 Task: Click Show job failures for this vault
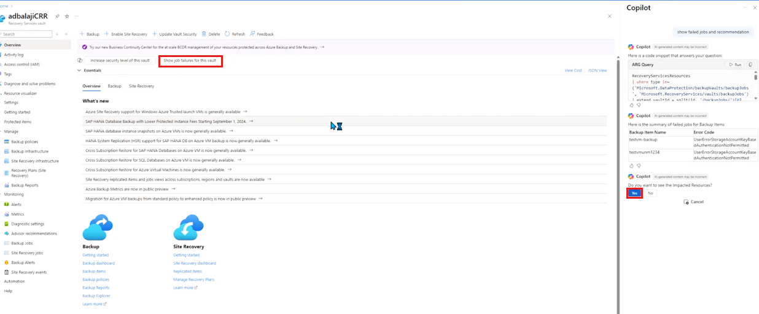tap(190, 61)
